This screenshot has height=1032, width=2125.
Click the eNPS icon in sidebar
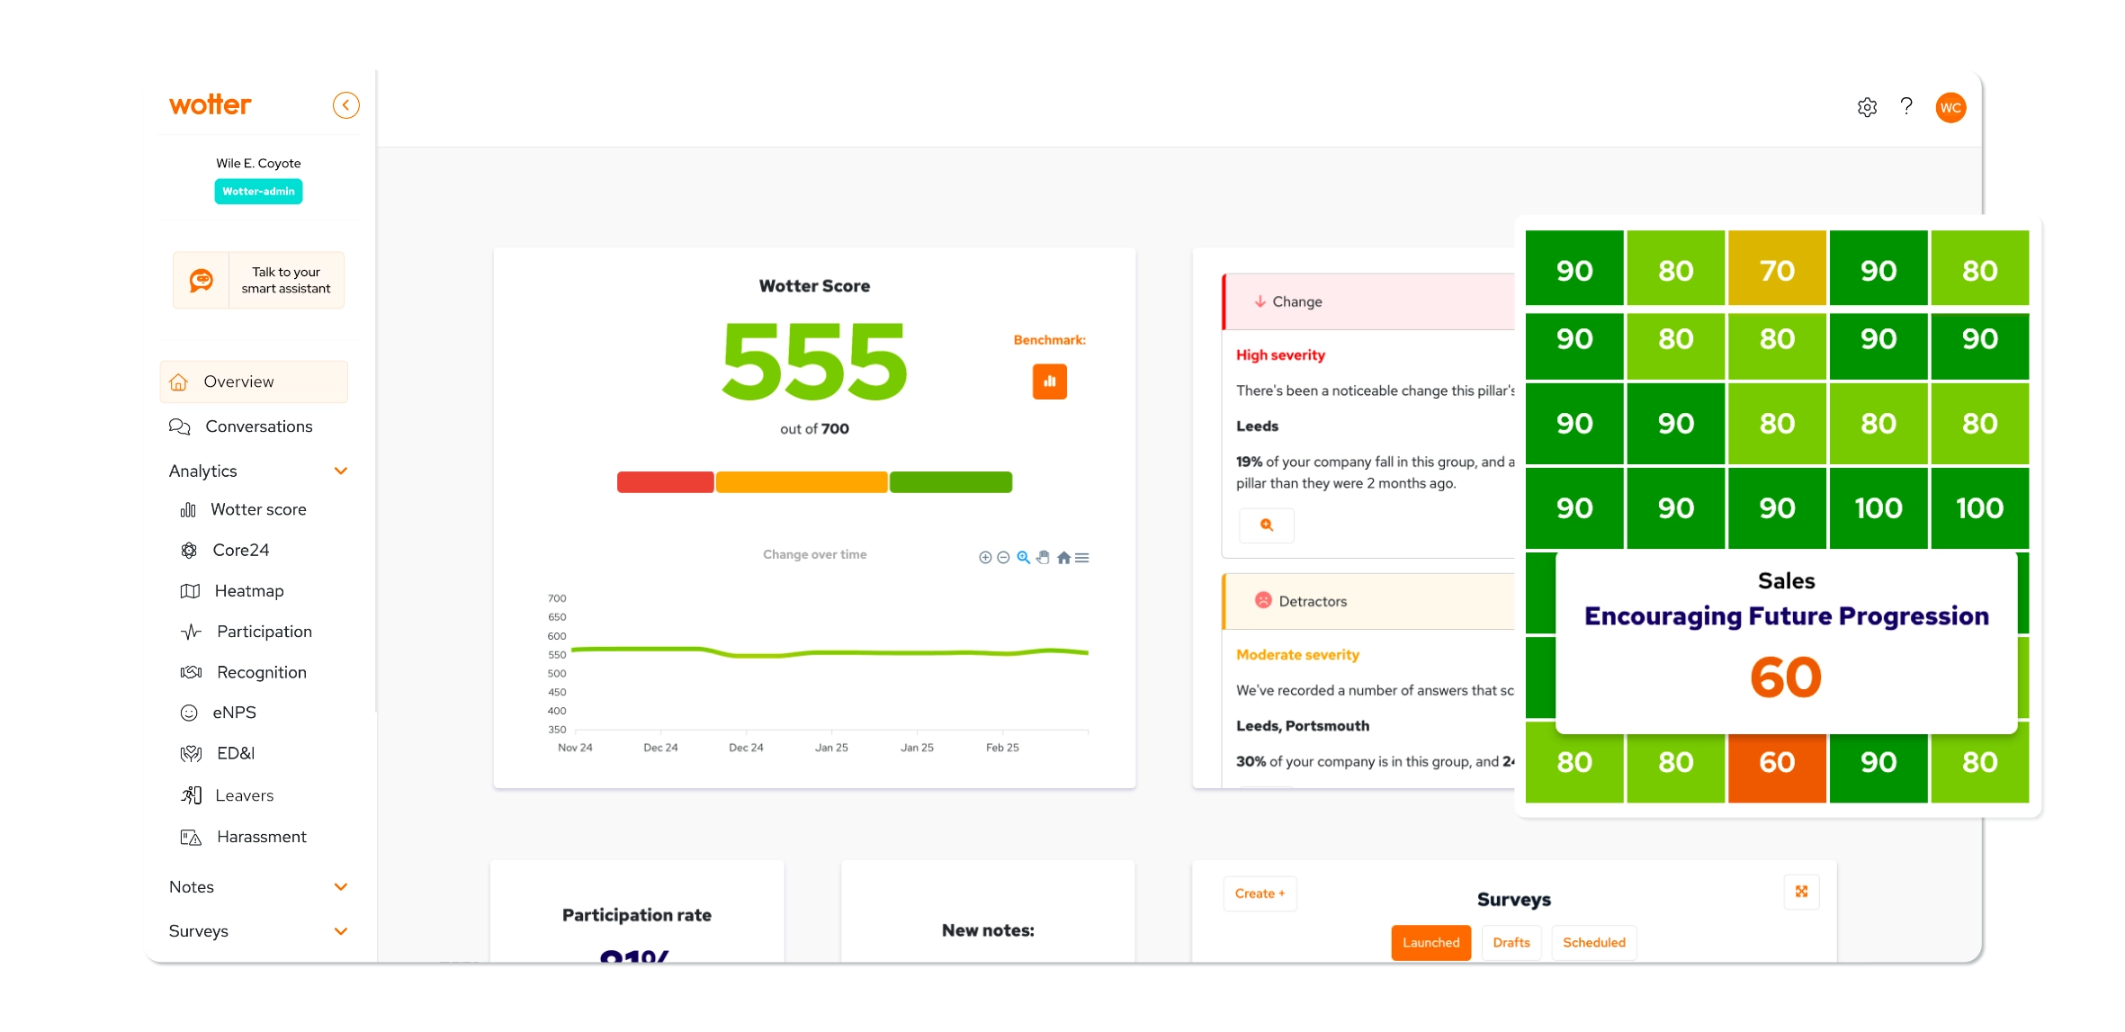[190, 712]
